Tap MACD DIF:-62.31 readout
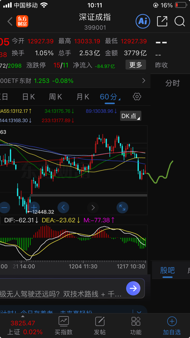 (21, 220)
